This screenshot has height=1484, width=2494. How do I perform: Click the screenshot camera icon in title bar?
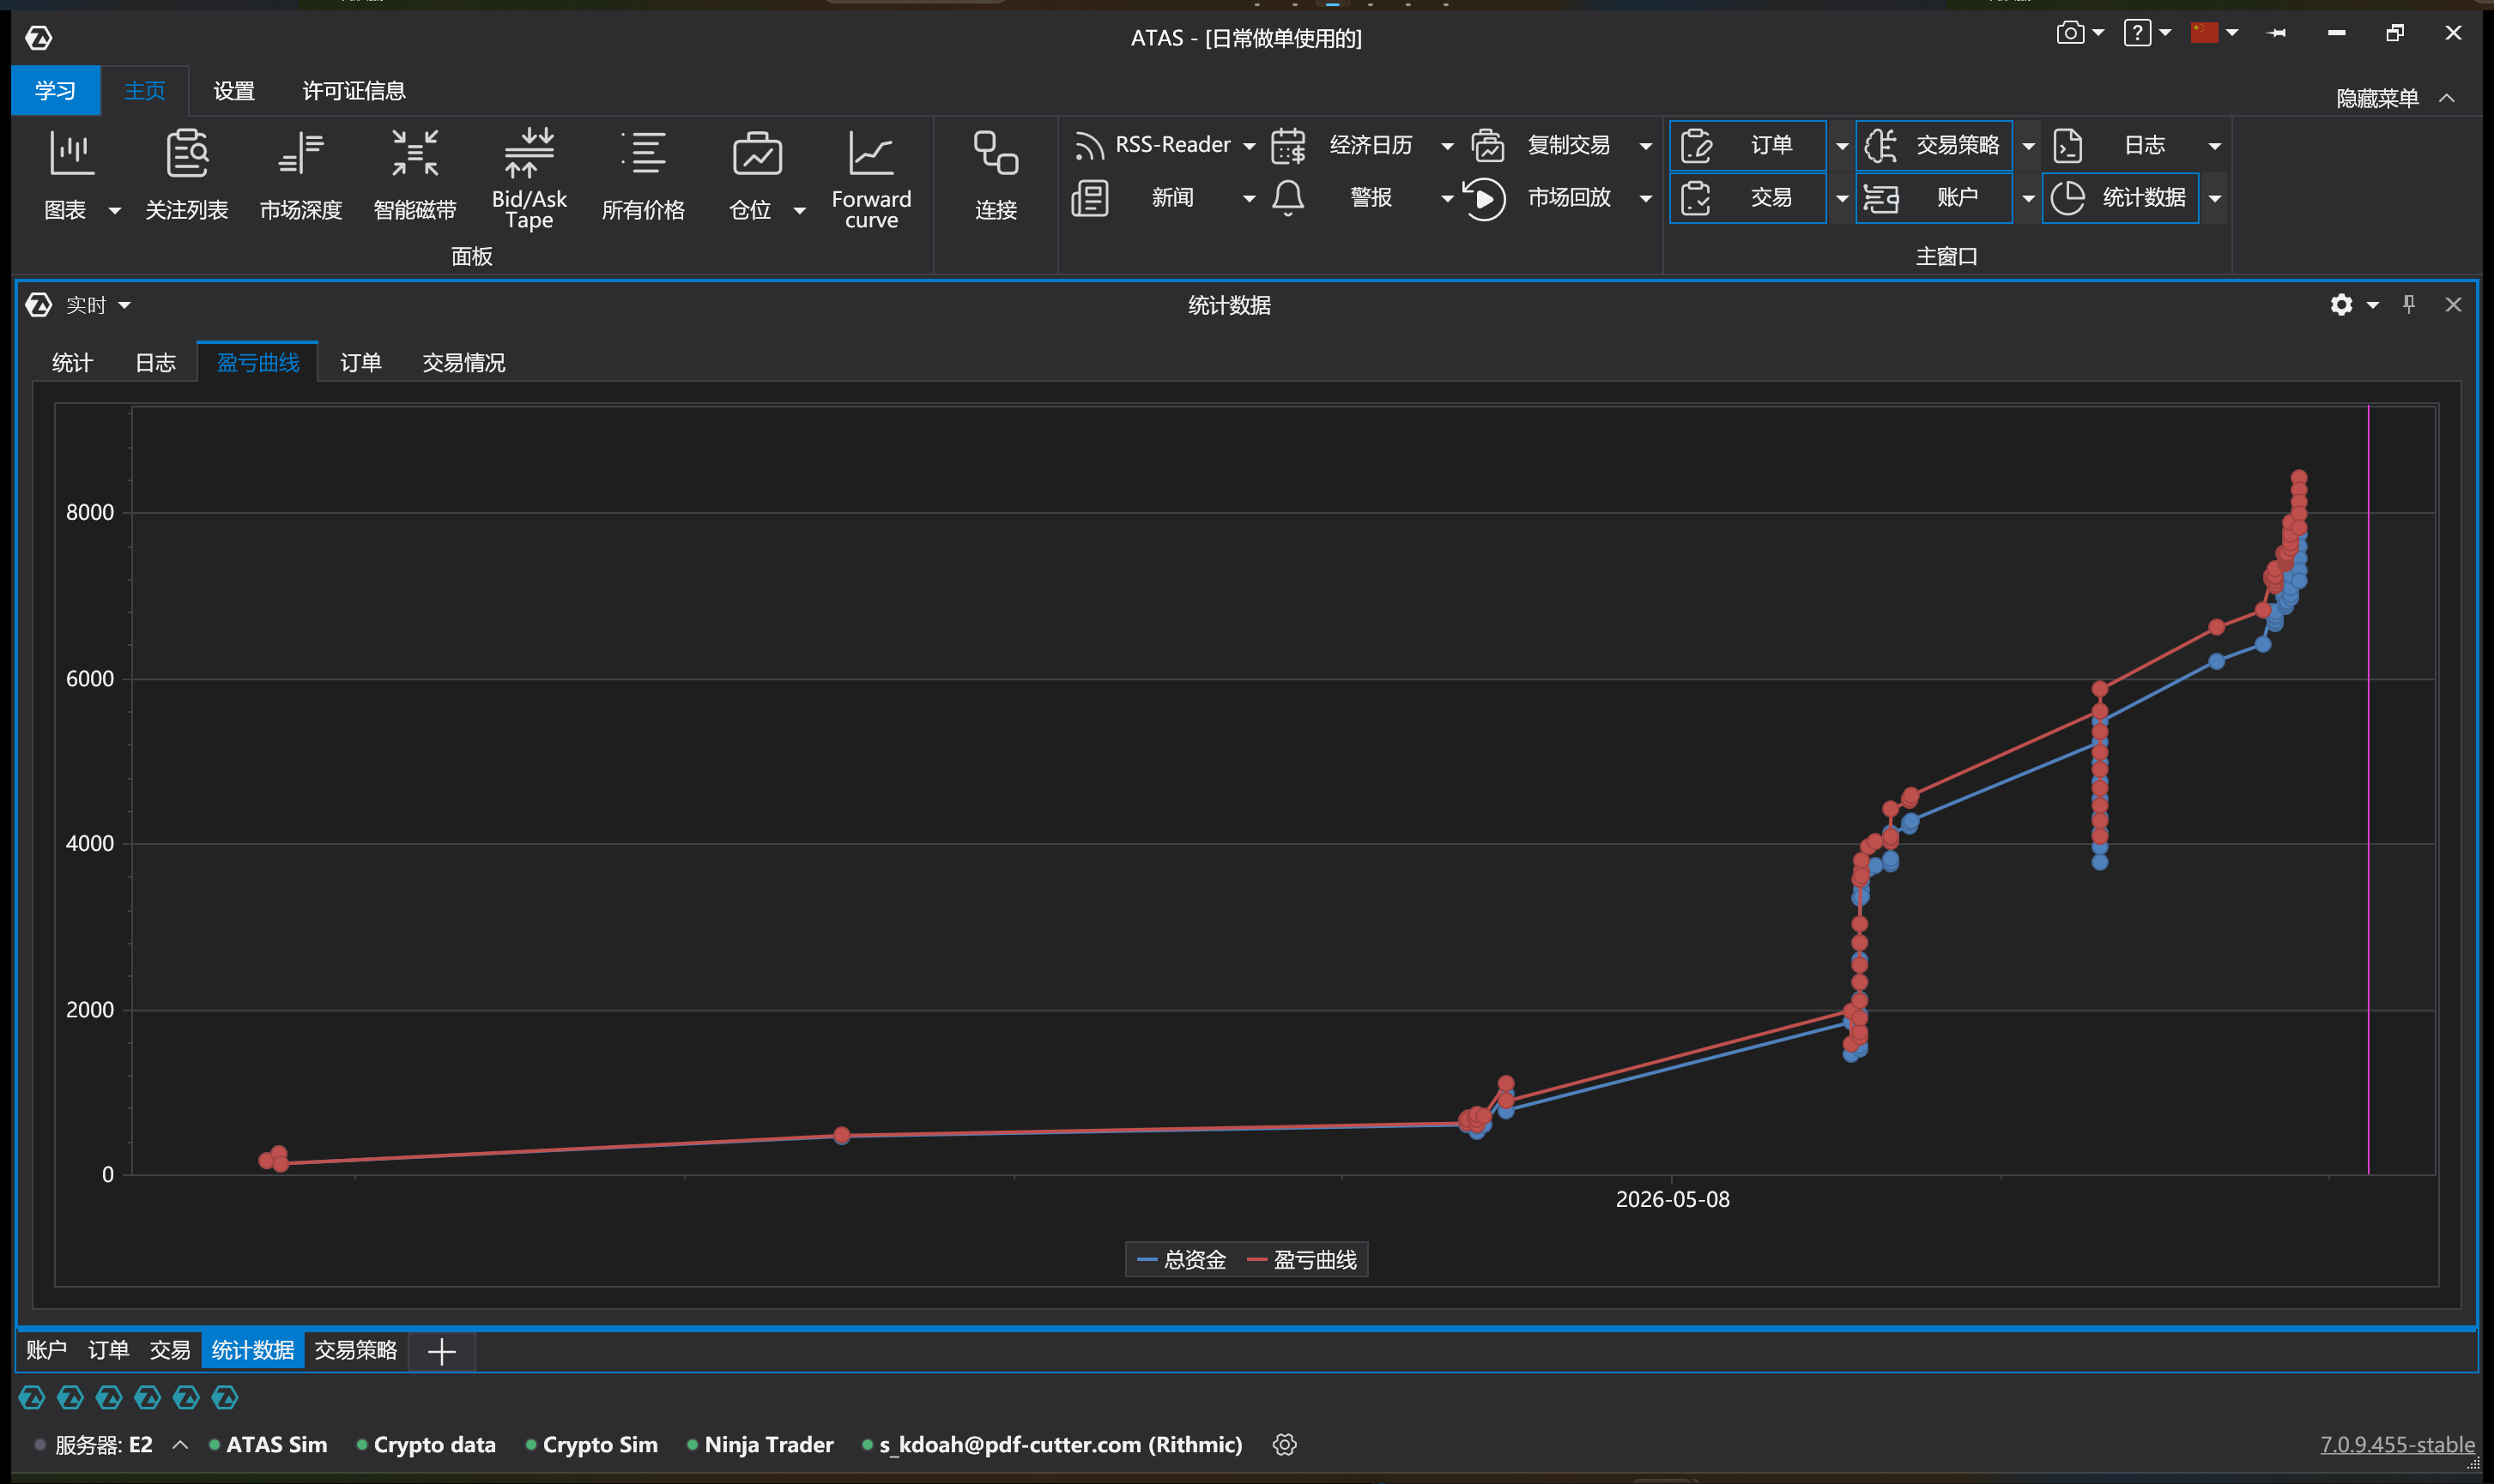[2070, 33]
